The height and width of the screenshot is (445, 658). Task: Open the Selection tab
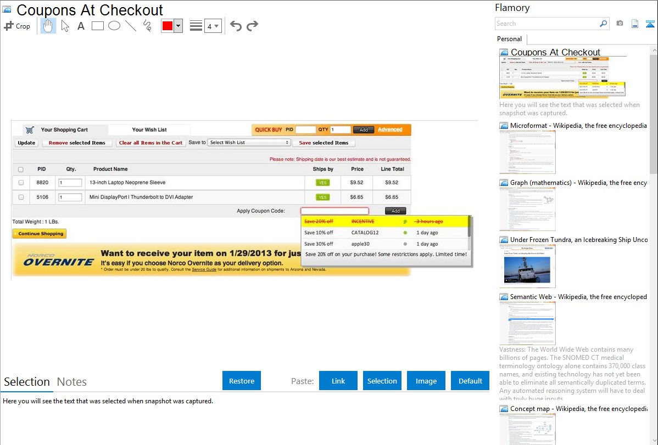coord(27,382)
